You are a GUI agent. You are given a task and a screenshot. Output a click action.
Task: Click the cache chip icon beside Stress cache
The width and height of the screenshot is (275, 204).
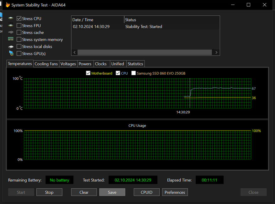11,33
